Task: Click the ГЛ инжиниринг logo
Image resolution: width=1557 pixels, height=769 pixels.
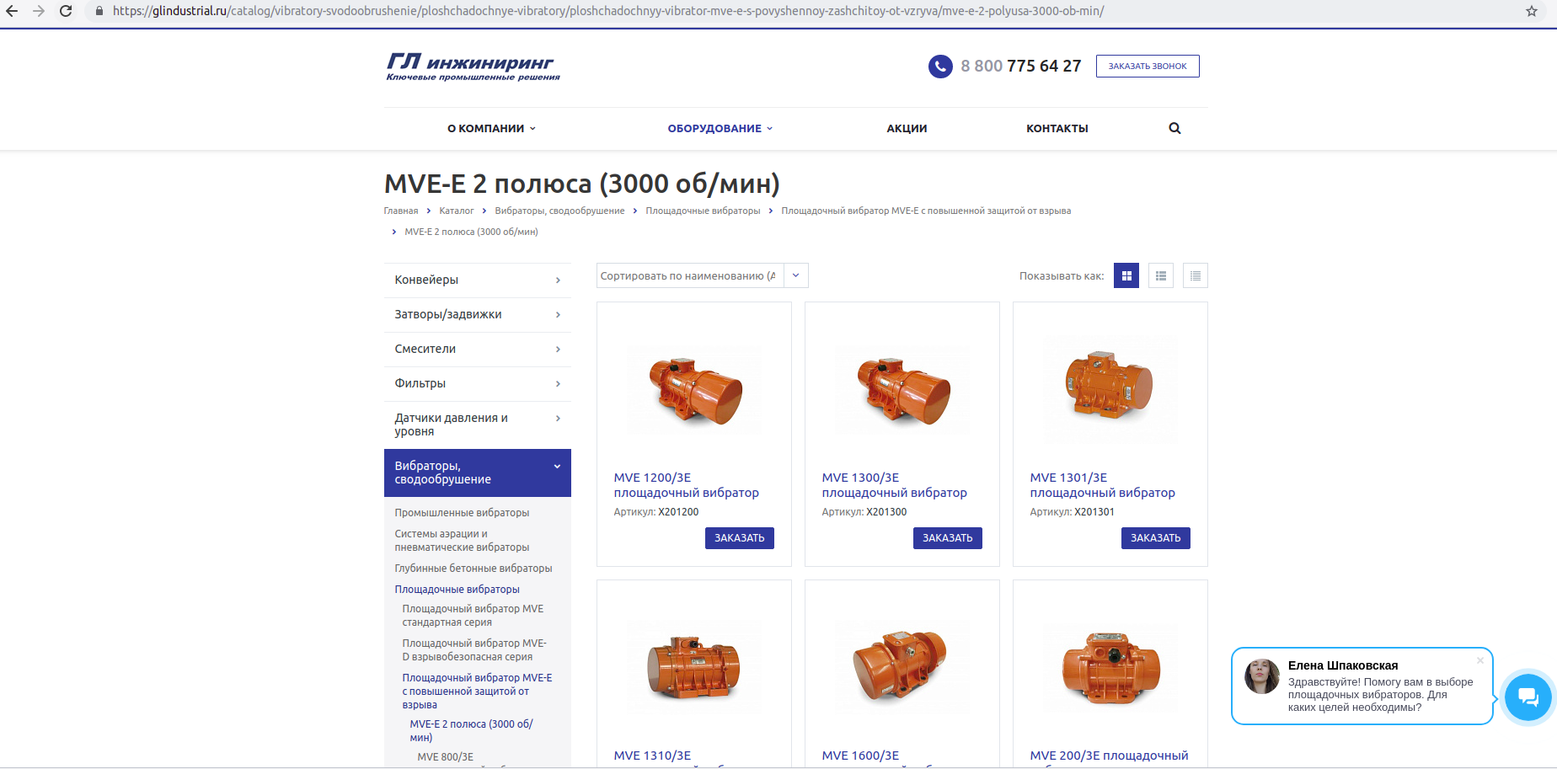Action: [473, 67]
